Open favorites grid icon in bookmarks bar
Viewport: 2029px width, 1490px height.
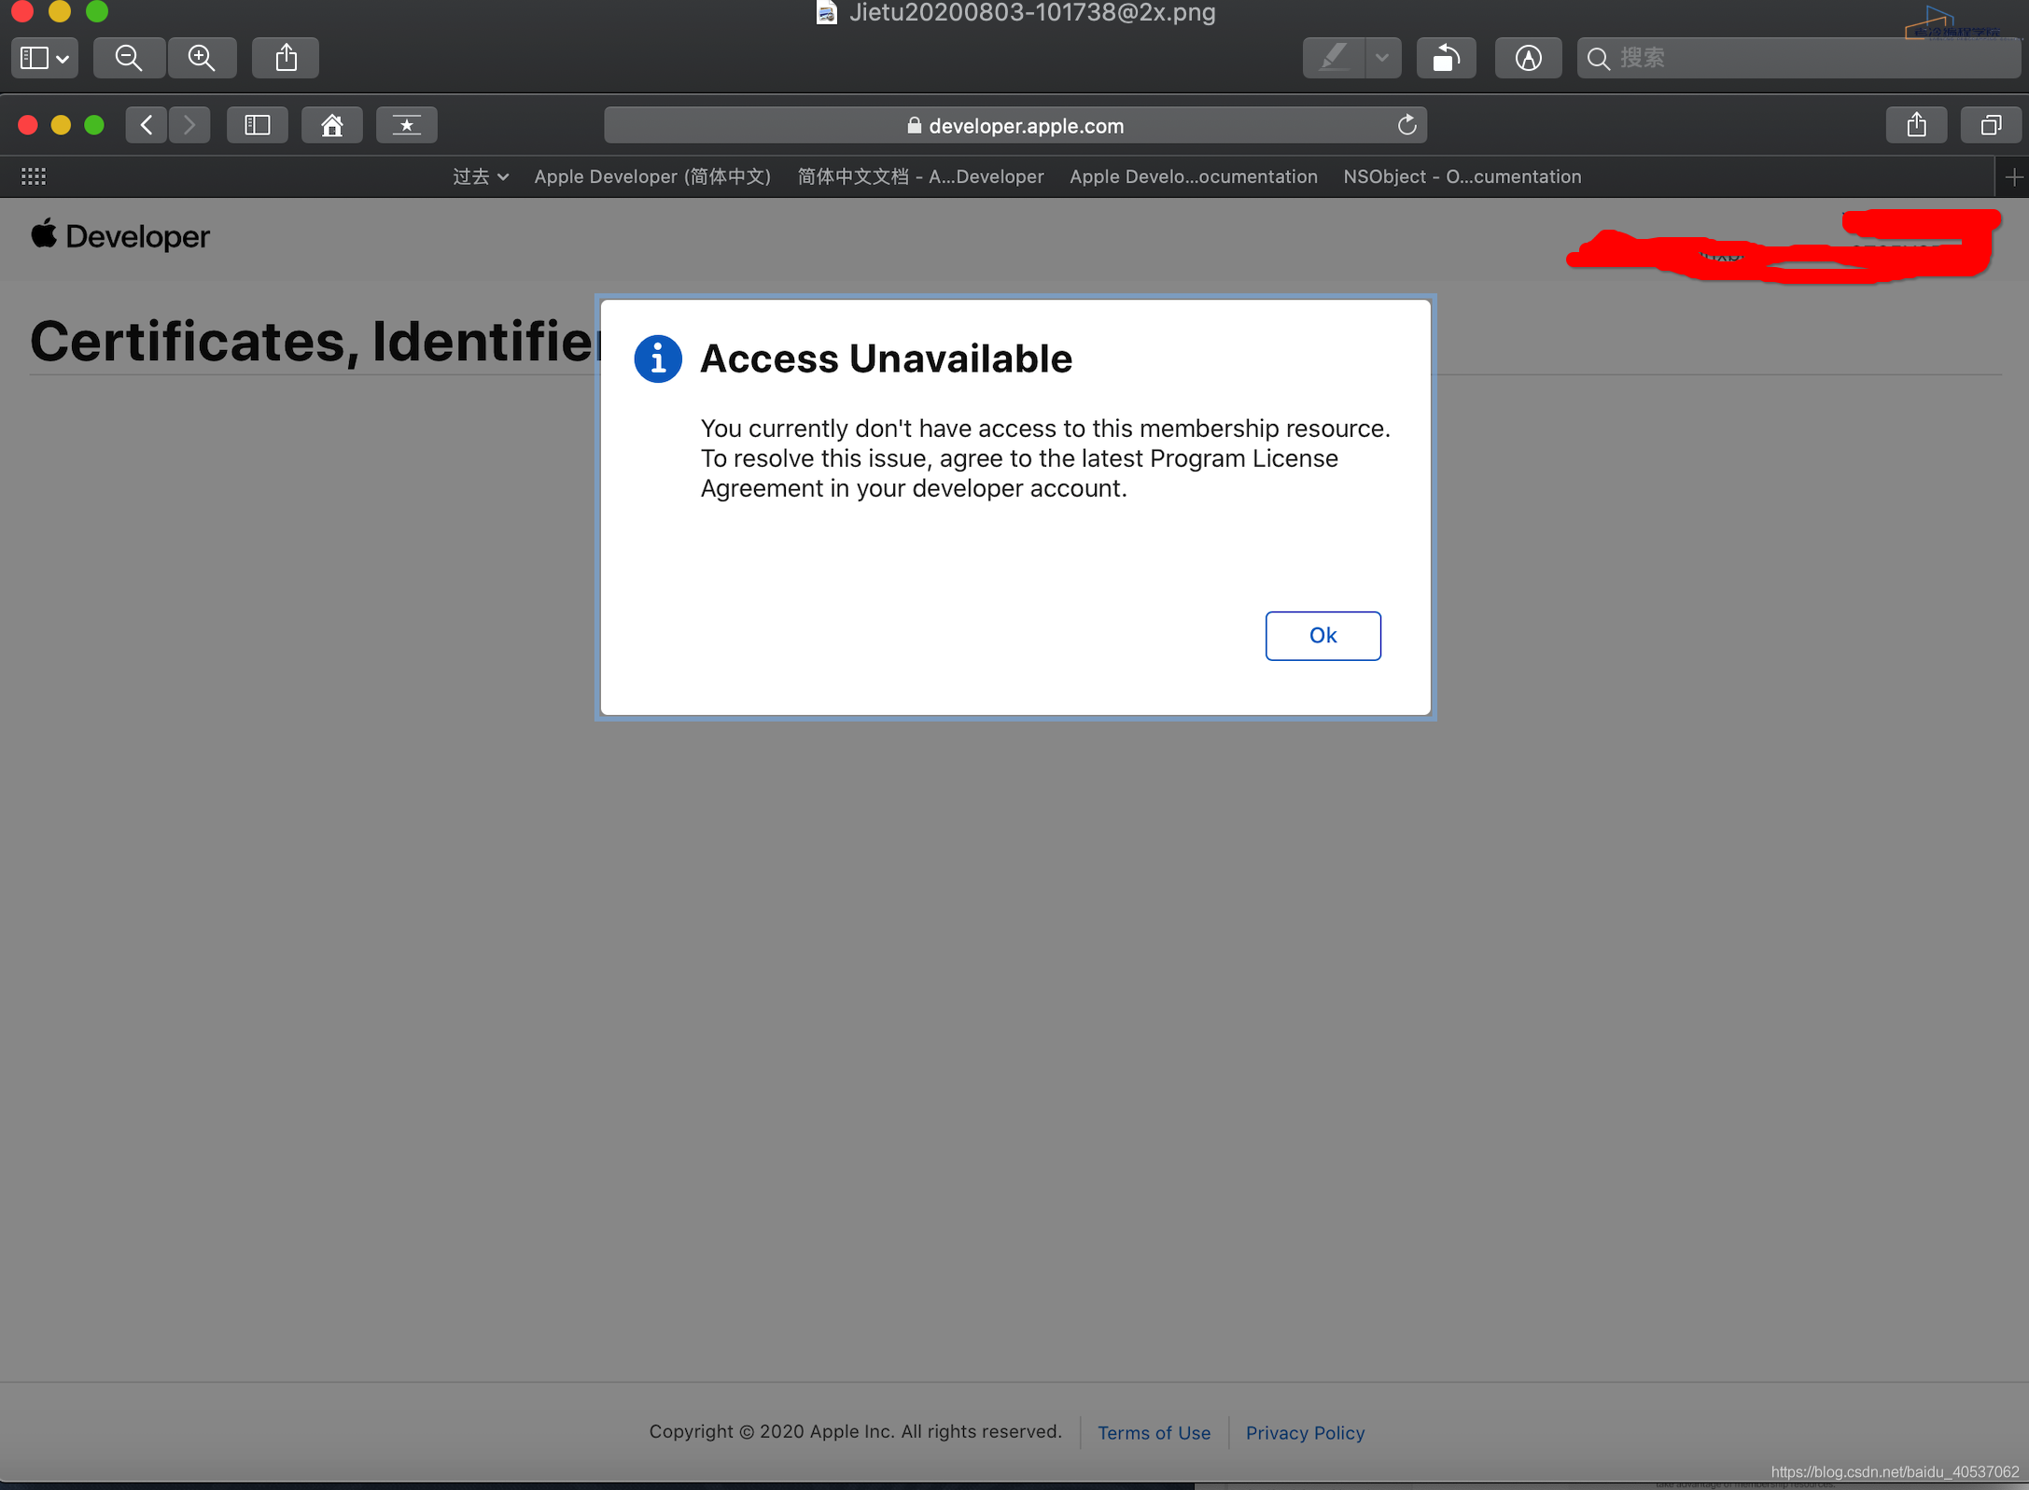34,176
